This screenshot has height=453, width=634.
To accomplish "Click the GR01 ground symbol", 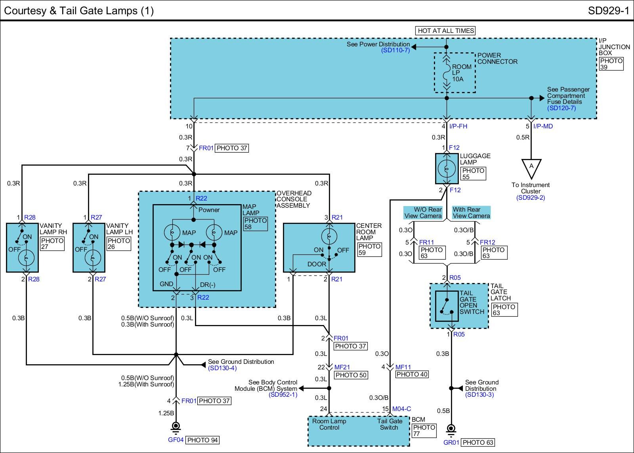I will (451, 430).
